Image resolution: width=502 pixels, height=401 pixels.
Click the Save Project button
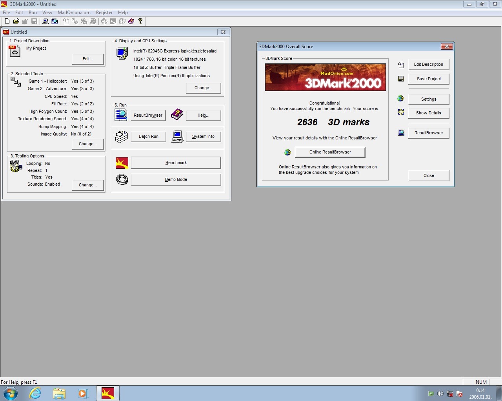(429, 79)
